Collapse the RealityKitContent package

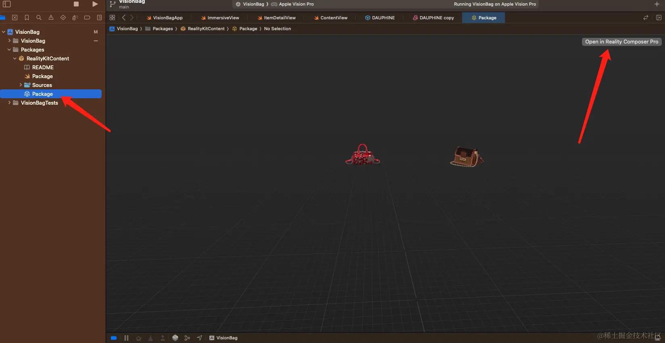click(x=15, y=58)
